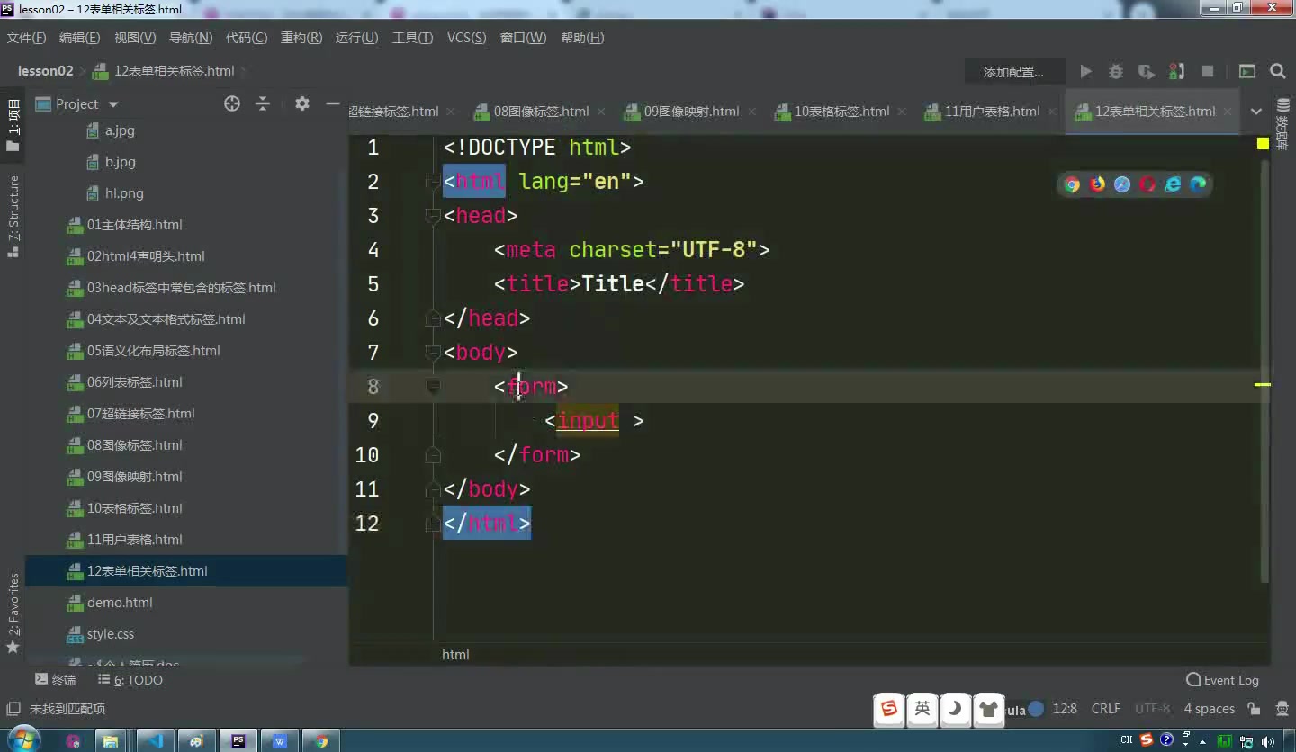
Task: Open the Favorites tool window on the left sidebar
Action: [13, 613]
